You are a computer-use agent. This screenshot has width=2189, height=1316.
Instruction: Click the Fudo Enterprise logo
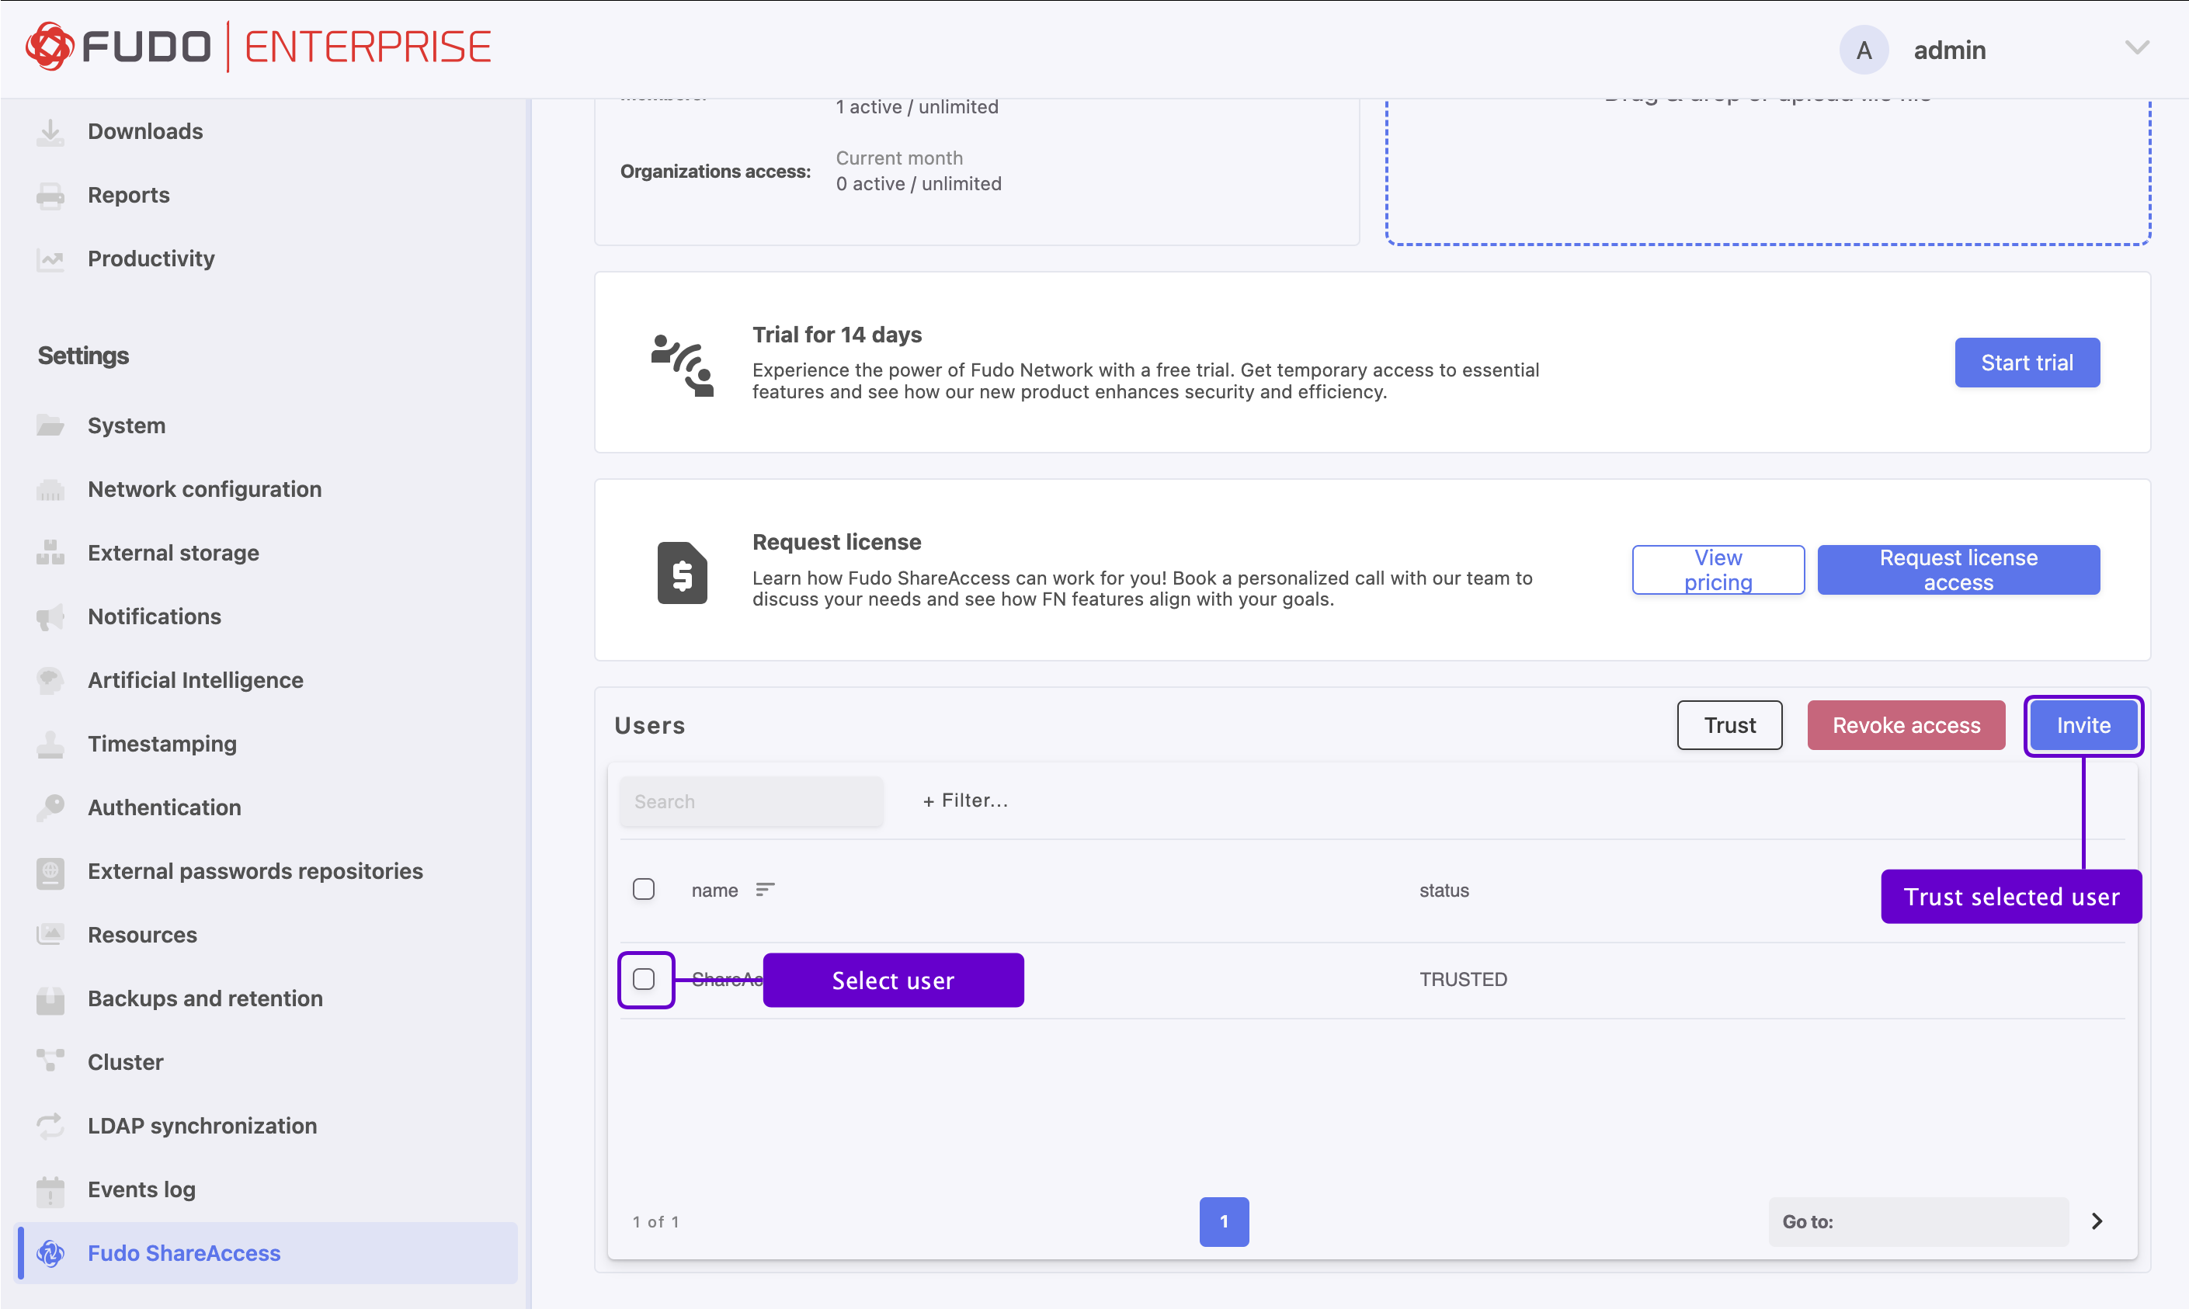258,47
